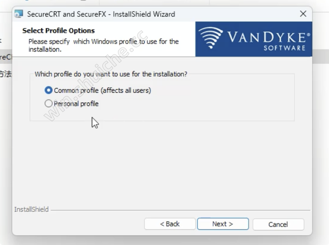Screen dimensions: 329x245
Task: Go to the previous step with Back
Action: click(170, 224)
